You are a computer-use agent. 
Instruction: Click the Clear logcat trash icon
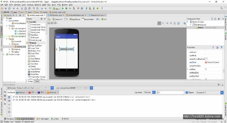click(x=9, y=97)
